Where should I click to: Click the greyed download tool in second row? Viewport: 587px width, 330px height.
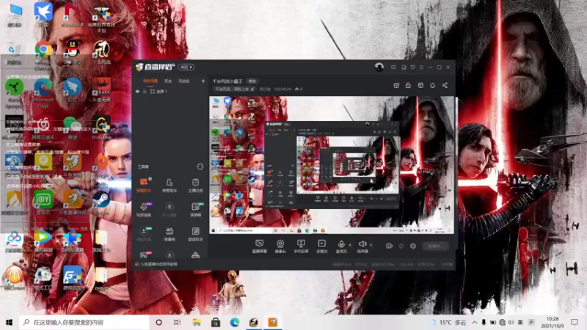pos(169,210)
